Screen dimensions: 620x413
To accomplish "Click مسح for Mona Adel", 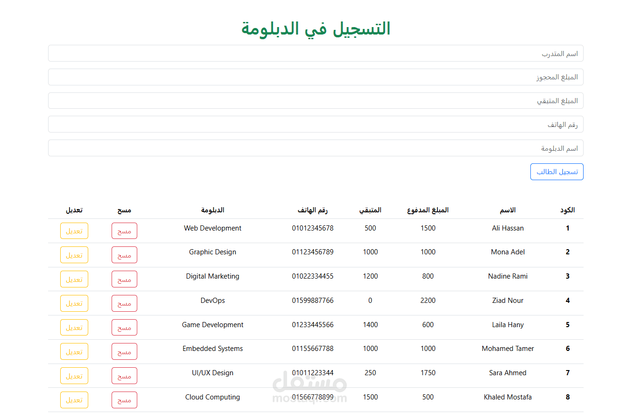I will pos(124,255).
